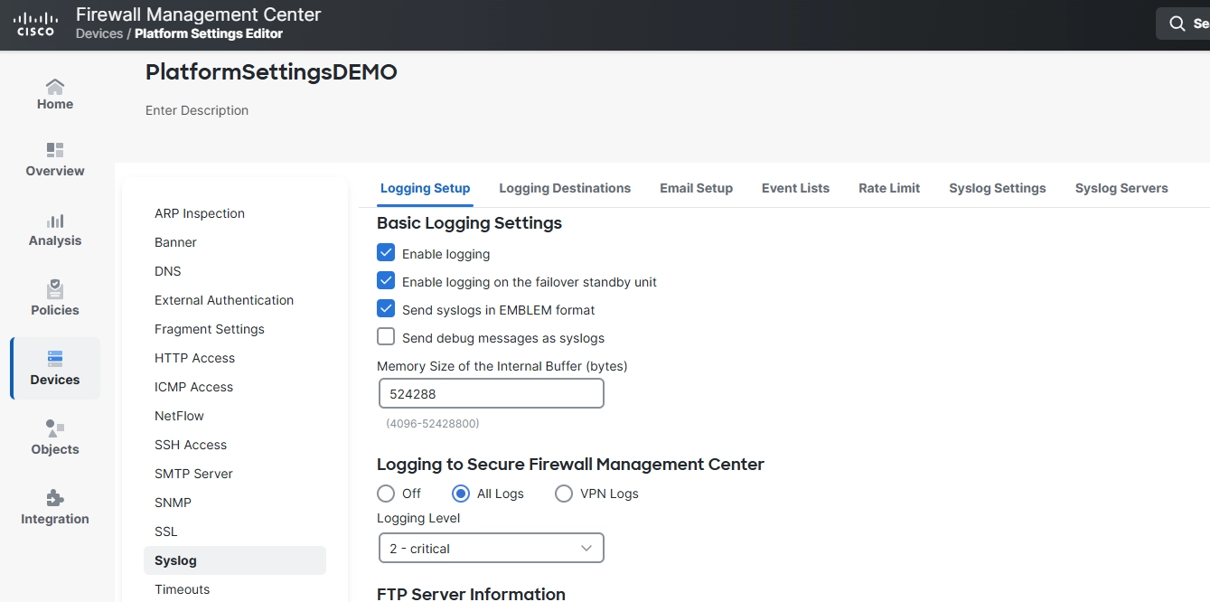
Task: Open the Home section icon
Action: pyautogui.click(x=55, y=86)
